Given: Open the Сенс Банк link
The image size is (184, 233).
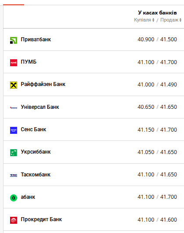Looking at the screenshot, I should [33, 129].
